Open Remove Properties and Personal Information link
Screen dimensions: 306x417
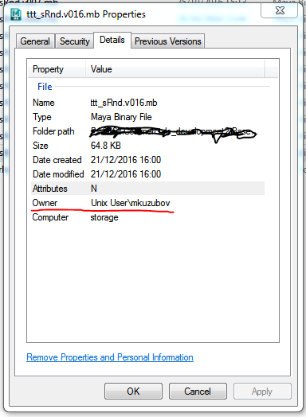point(110,357)
